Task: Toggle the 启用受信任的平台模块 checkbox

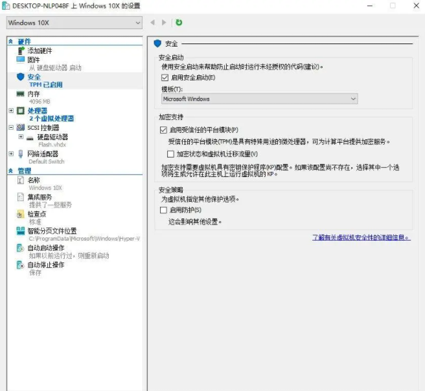Action: [163, 130]
